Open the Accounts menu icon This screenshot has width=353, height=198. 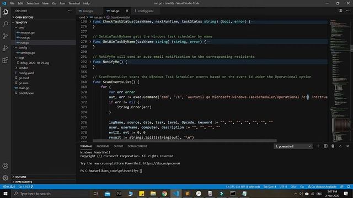(x=6, y=166)
